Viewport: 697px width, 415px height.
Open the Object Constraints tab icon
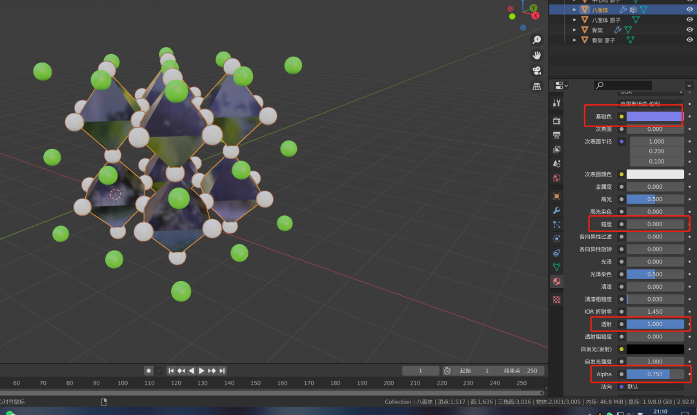click(556, 253)
